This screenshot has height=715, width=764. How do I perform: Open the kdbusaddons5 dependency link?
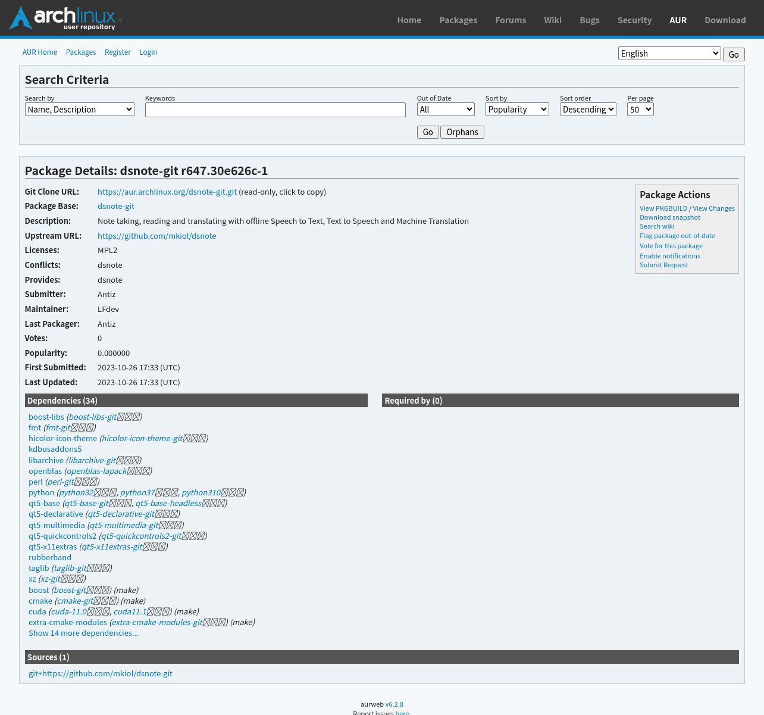click(x=55, y=449)
